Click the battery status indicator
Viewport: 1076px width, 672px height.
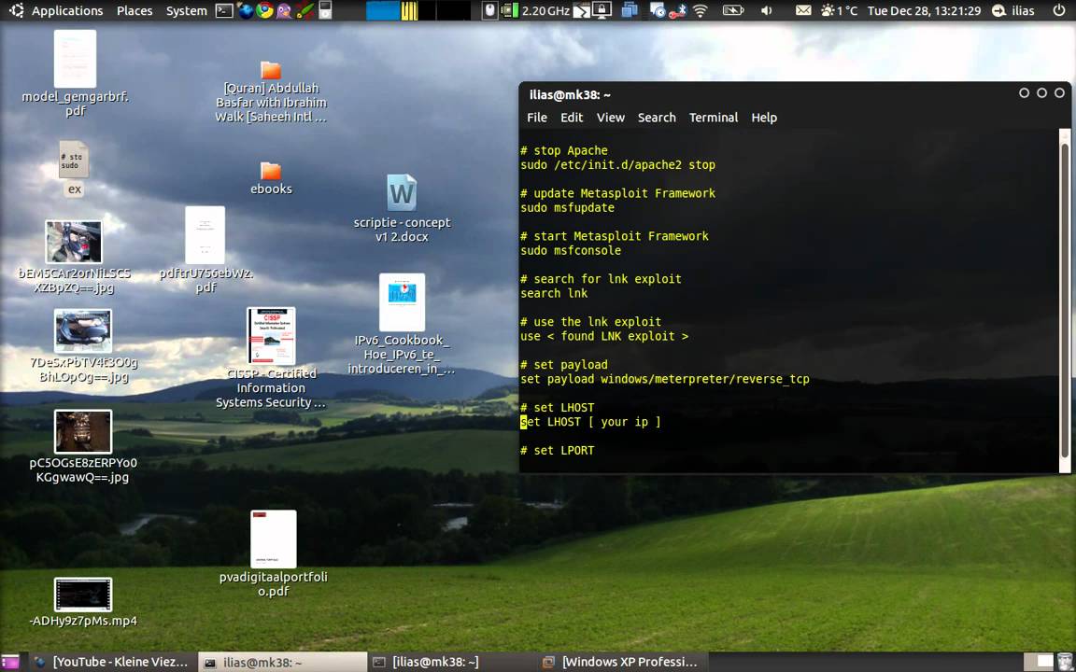tap(733, 10)
